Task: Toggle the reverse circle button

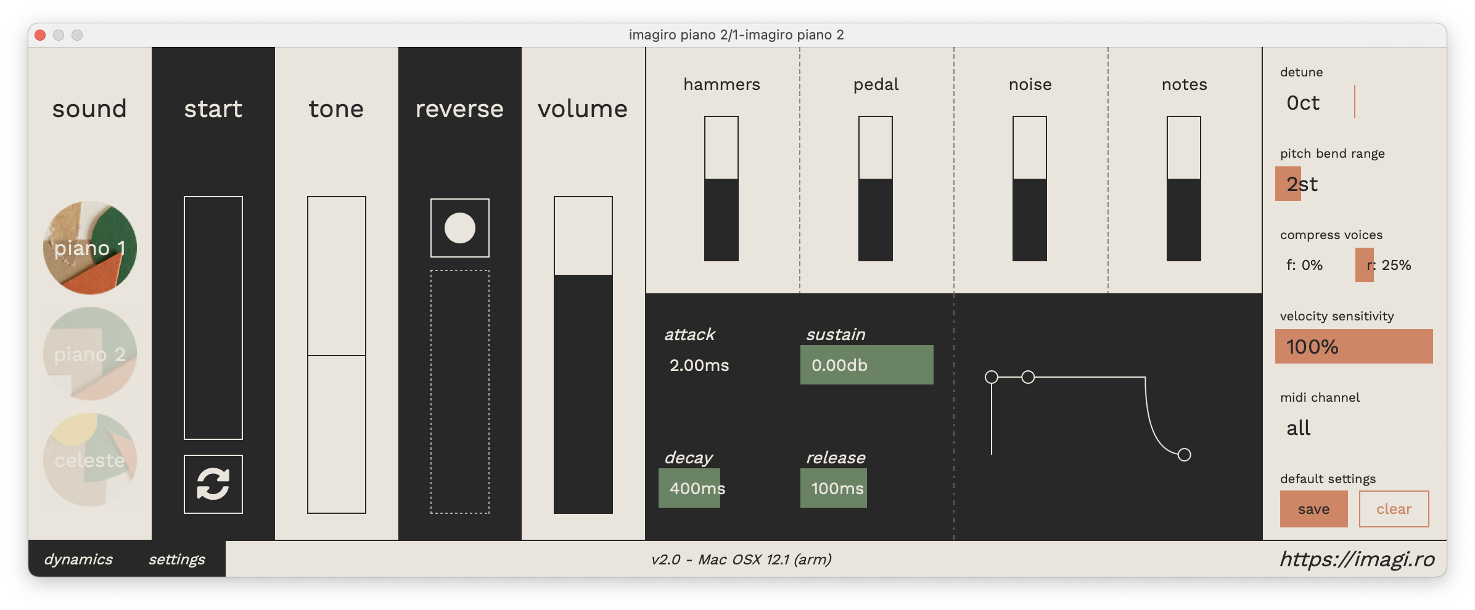Action: pyautogui.click(x=460, y=228)
